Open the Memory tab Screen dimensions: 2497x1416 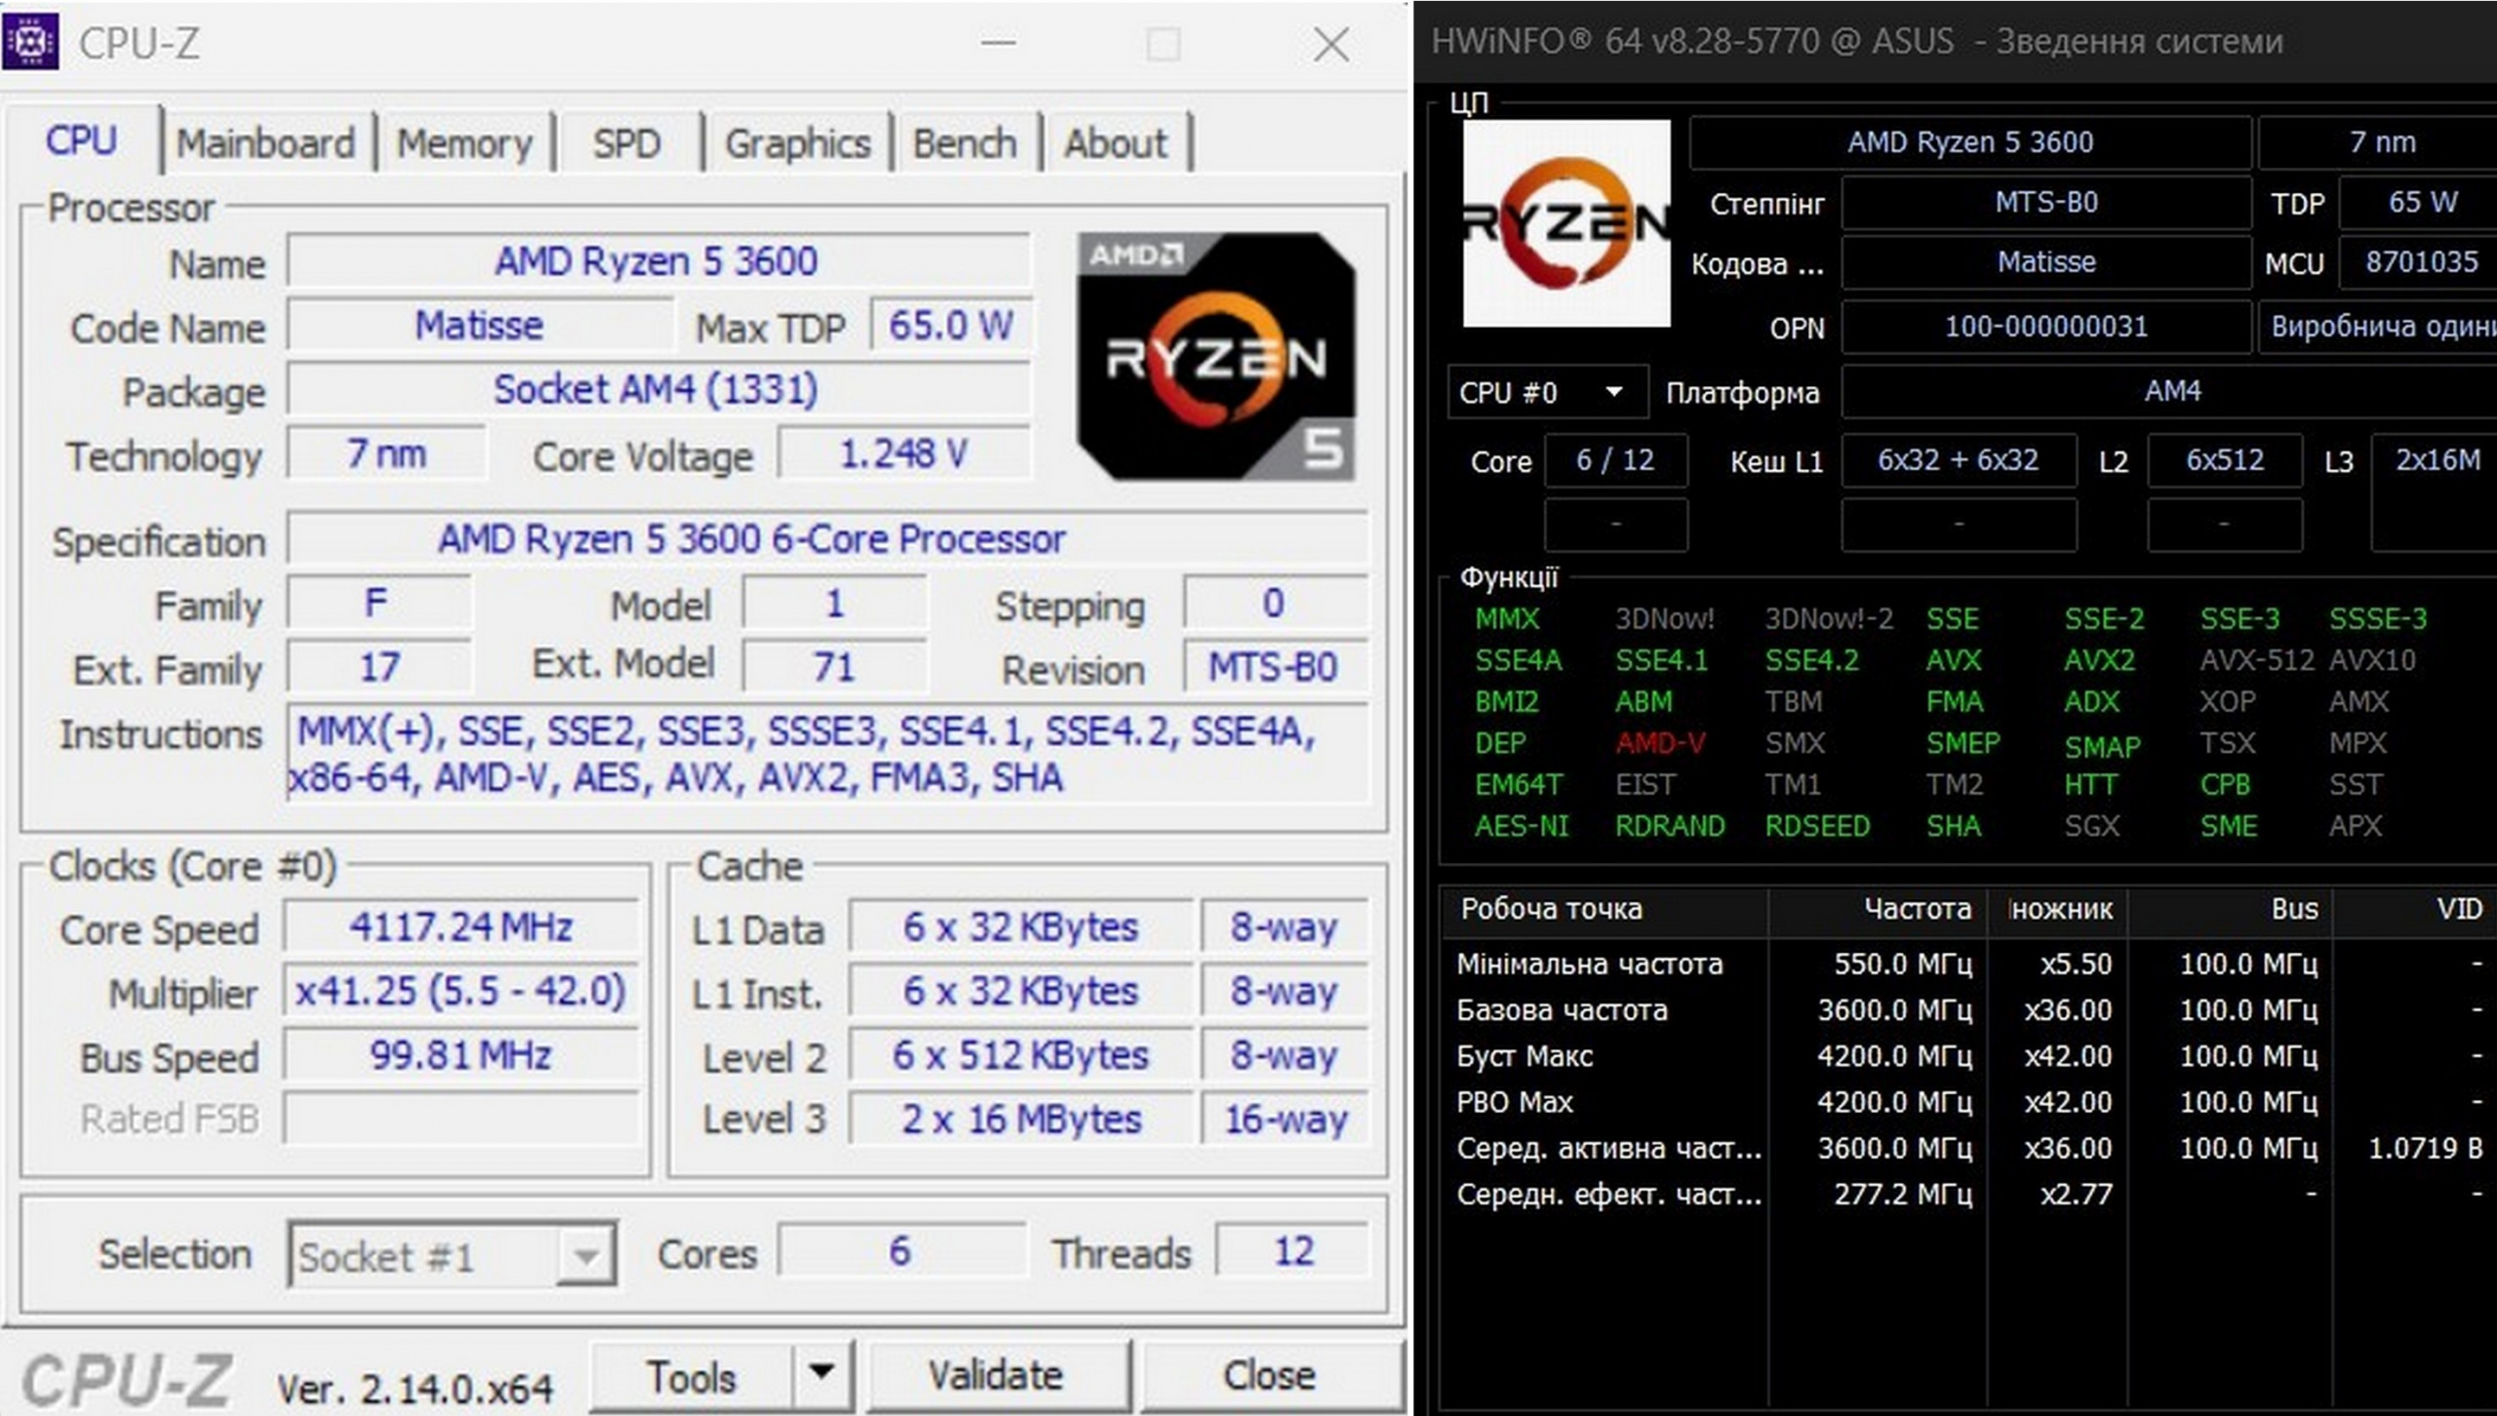click(464, 143)
